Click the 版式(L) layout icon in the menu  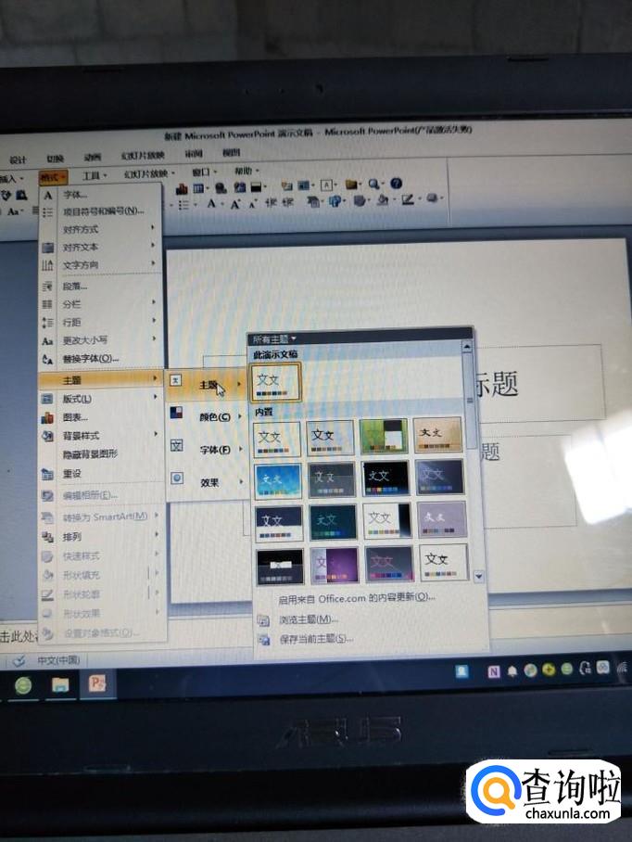[47, 399]
